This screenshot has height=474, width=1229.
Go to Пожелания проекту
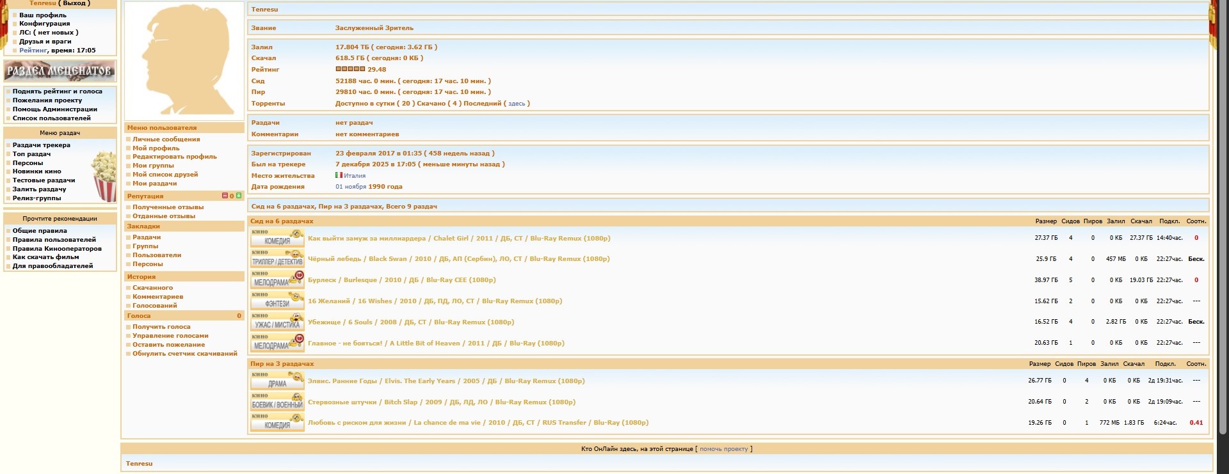pyautogui.click(x=47, y=100)
